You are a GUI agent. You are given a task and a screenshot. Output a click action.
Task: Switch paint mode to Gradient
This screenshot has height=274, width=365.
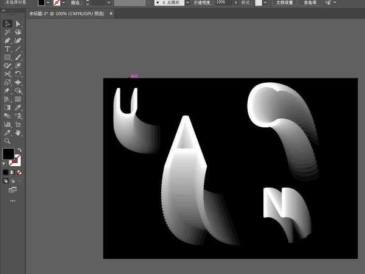tap(12, 172)
